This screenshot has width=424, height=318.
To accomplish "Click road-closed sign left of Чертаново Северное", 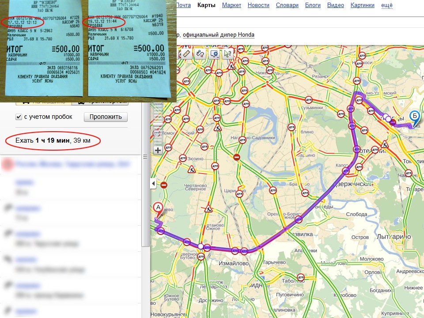I will click(x=163, y=185).
